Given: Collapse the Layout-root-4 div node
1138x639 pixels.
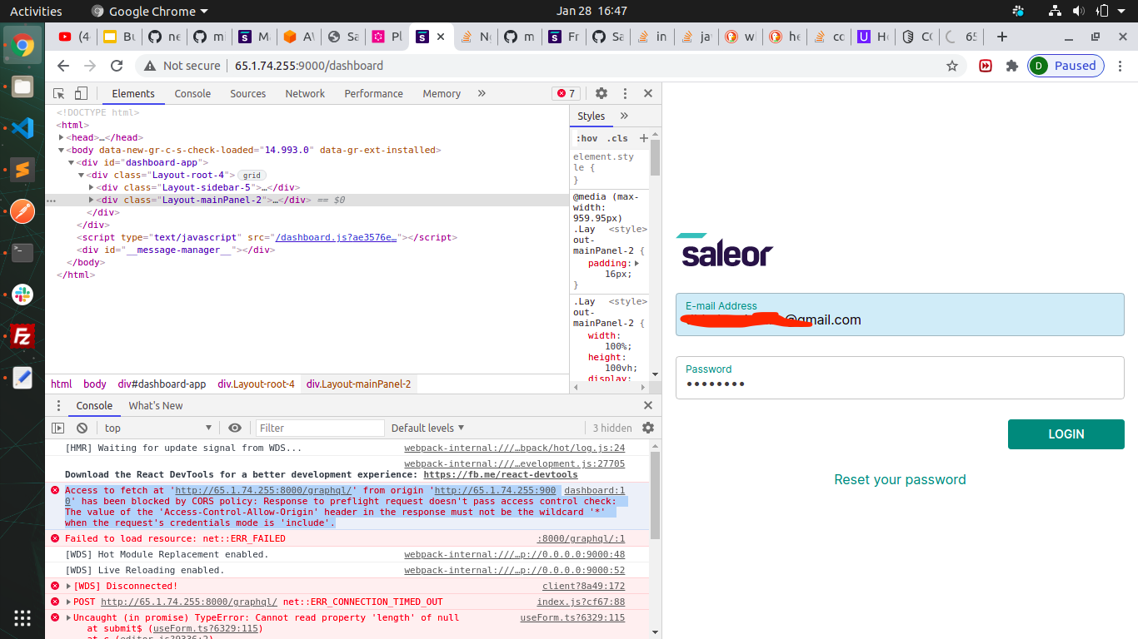Looking at the screenshot, I should (x=82, y=176).
